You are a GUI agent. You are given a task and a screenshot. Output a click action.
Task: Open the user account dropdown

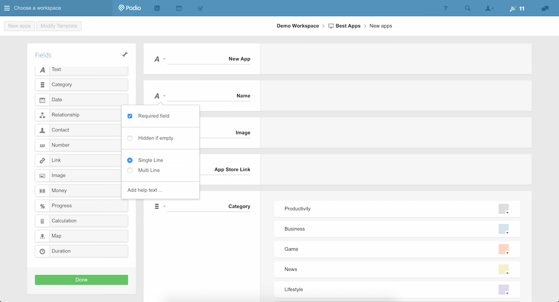pos(489,8)
